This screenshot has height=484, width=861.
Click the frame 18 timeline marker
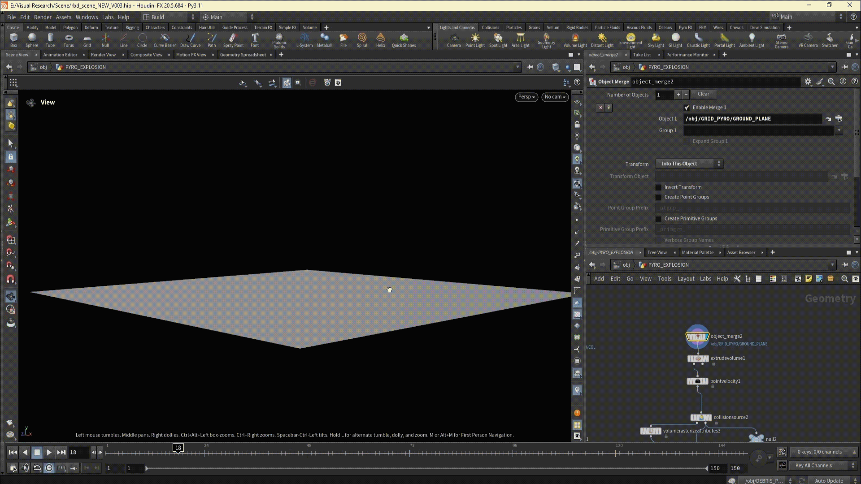(x=178, y=448)
